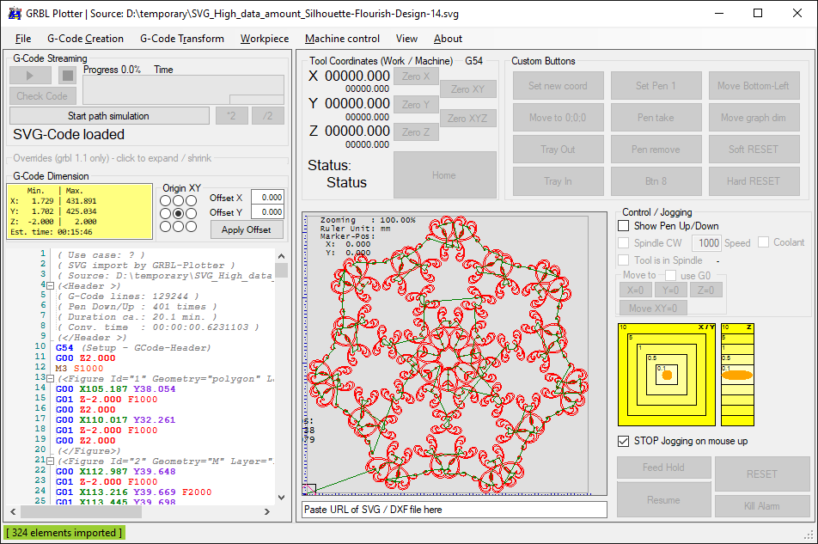Select the top-left Origin XY radio button

coord(165,200)
